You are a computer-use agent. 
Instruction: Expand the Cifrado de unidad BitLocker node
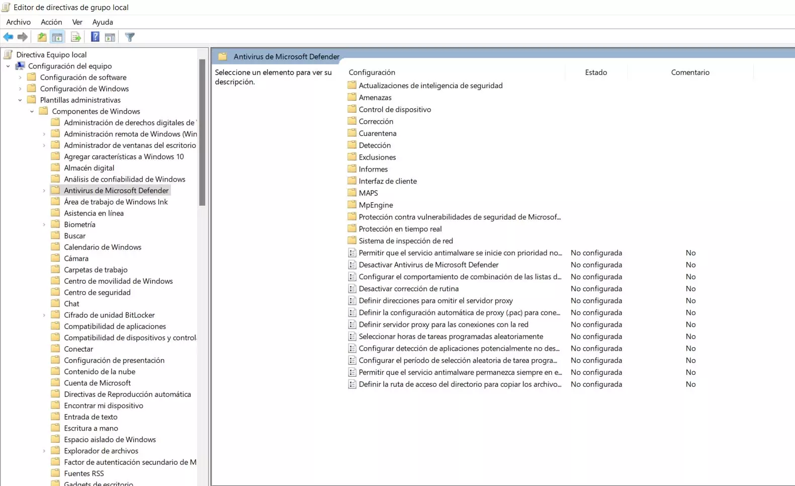point(44,315)
